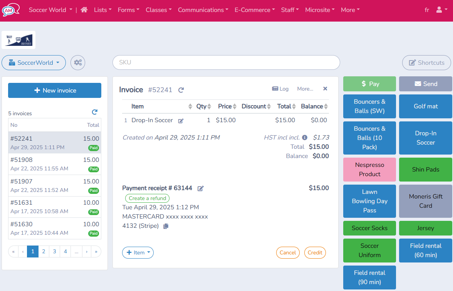Click the Send email button
Image resolution: width=453 pixels, height=291 pixels.
click(426, 84)
